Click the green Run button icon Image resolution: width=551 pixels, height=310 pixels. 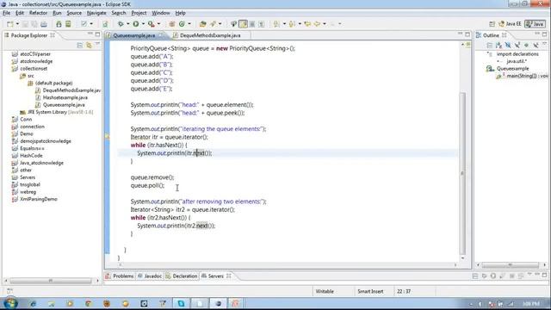(136, 24)
